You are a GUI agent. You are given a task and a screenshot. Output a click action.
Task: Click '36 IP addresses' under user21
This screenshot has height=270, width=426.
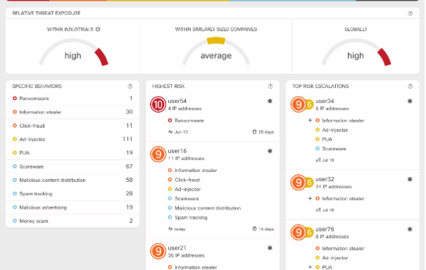[x=186, y=256]
